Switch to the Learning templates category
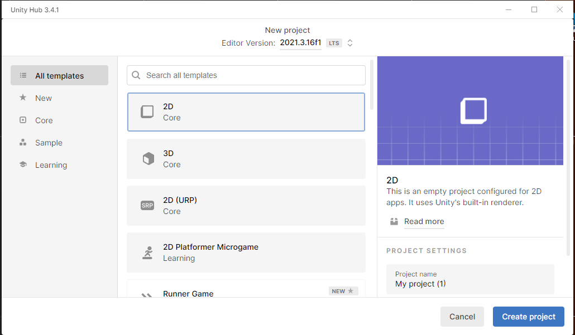This screenshot has width=575, height=335. 51,165
